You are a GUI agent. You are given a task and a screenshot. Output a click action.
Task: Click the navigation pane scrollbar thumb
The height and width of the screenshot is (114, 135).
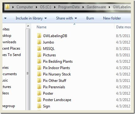click(x=28, y=73)
